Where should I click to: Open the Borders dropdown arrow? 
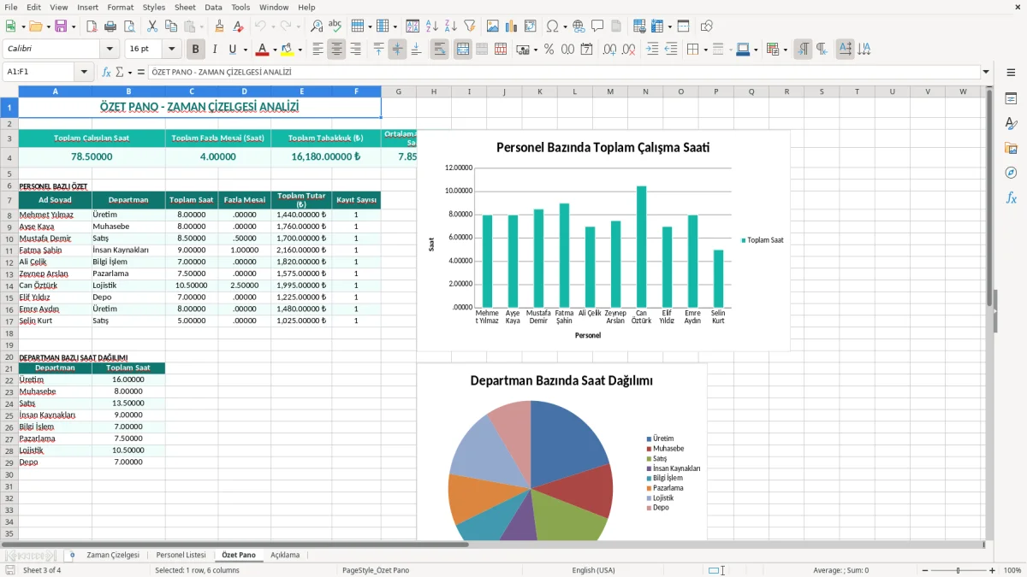click(706, 50)
